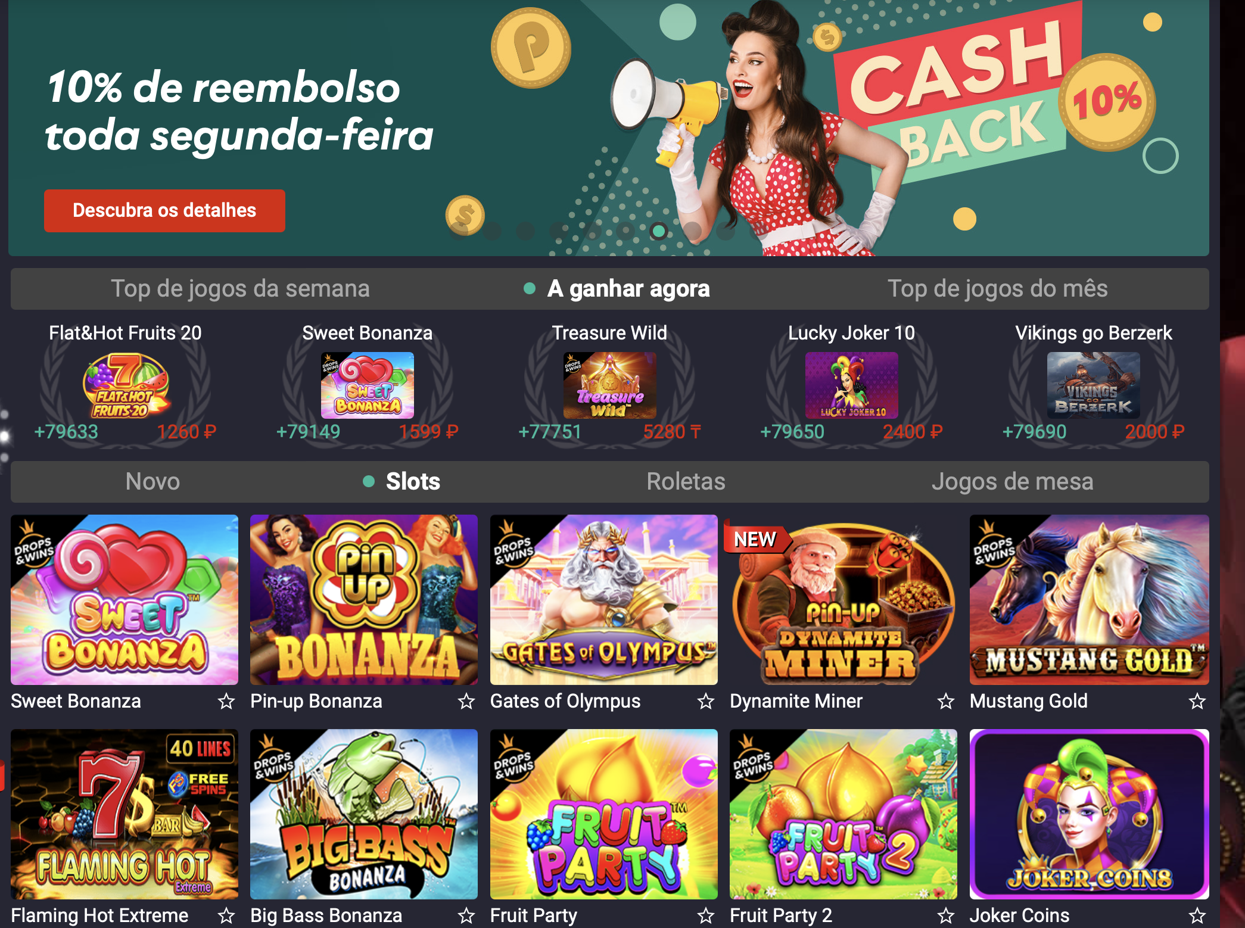This screenshot has height=928, width=1245.
Task: Select the active banner carousel dot
Action: pyautogui.click(x=659, y=231)
